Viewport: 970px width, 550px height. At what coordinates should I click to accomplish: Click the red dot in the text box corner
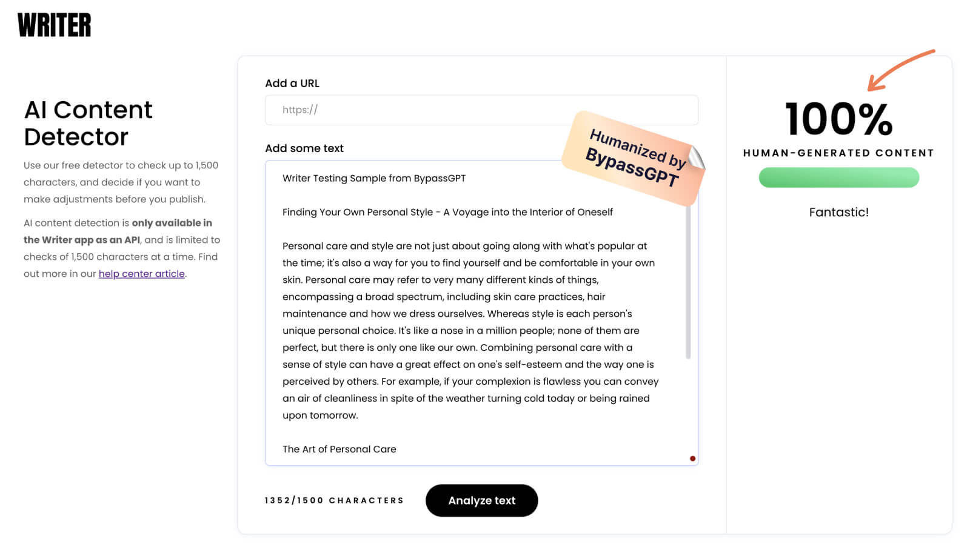(692, 459)
